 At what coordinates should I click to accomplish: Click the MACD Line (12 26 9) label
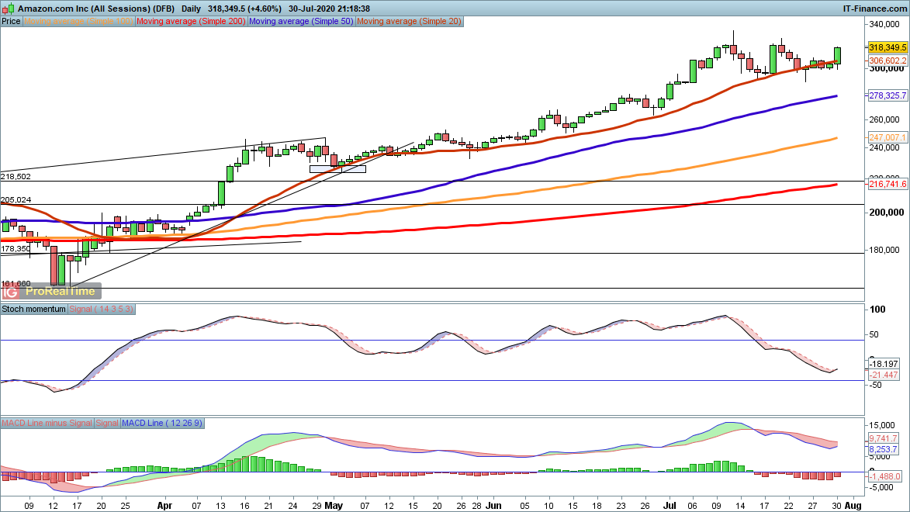pos(162,424)
